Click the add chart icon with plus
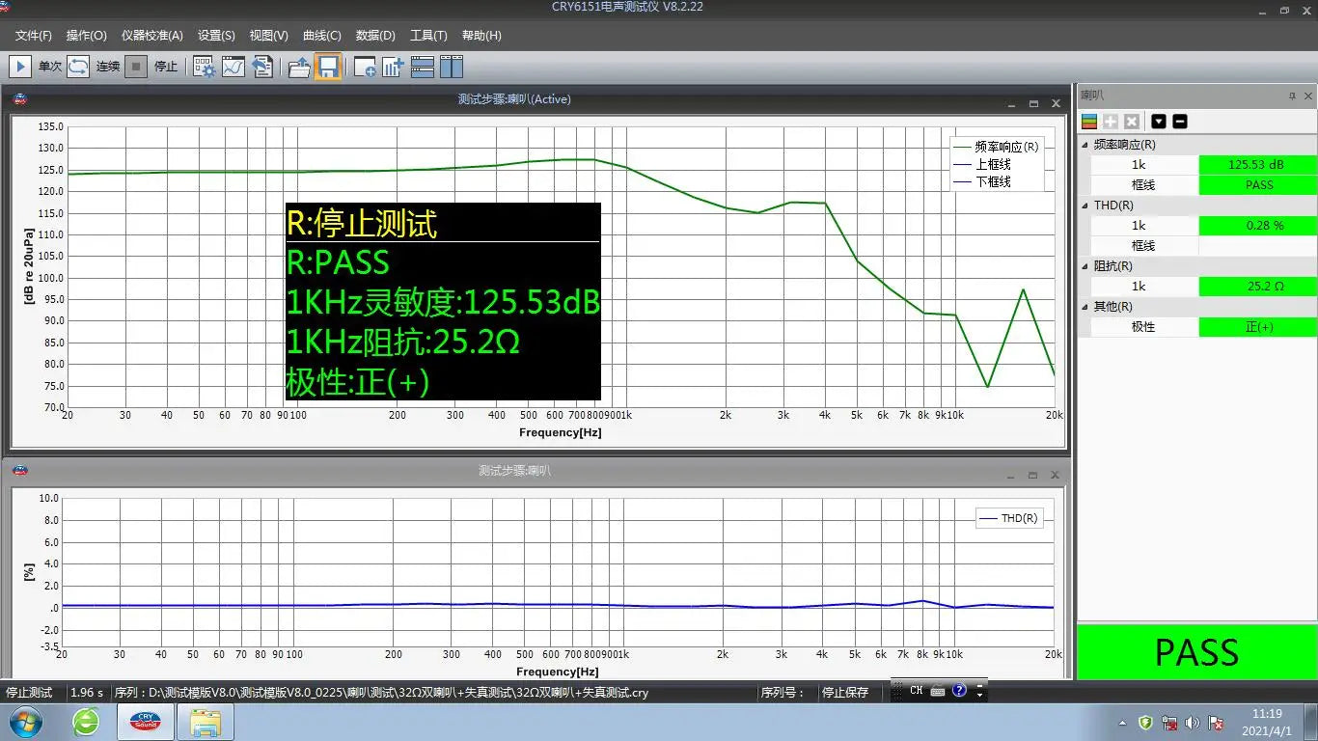 (x=393, y=67)
